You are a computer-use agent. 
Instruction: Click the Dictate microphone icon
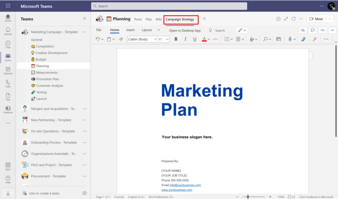pos(290,39)
